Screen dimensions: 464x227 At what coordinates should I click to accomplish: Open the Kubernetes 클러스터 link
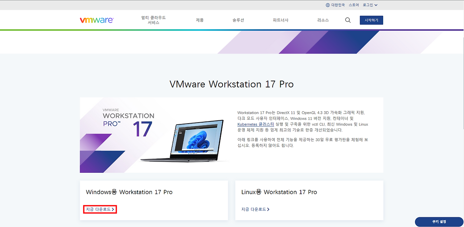[x=256, y=124]
